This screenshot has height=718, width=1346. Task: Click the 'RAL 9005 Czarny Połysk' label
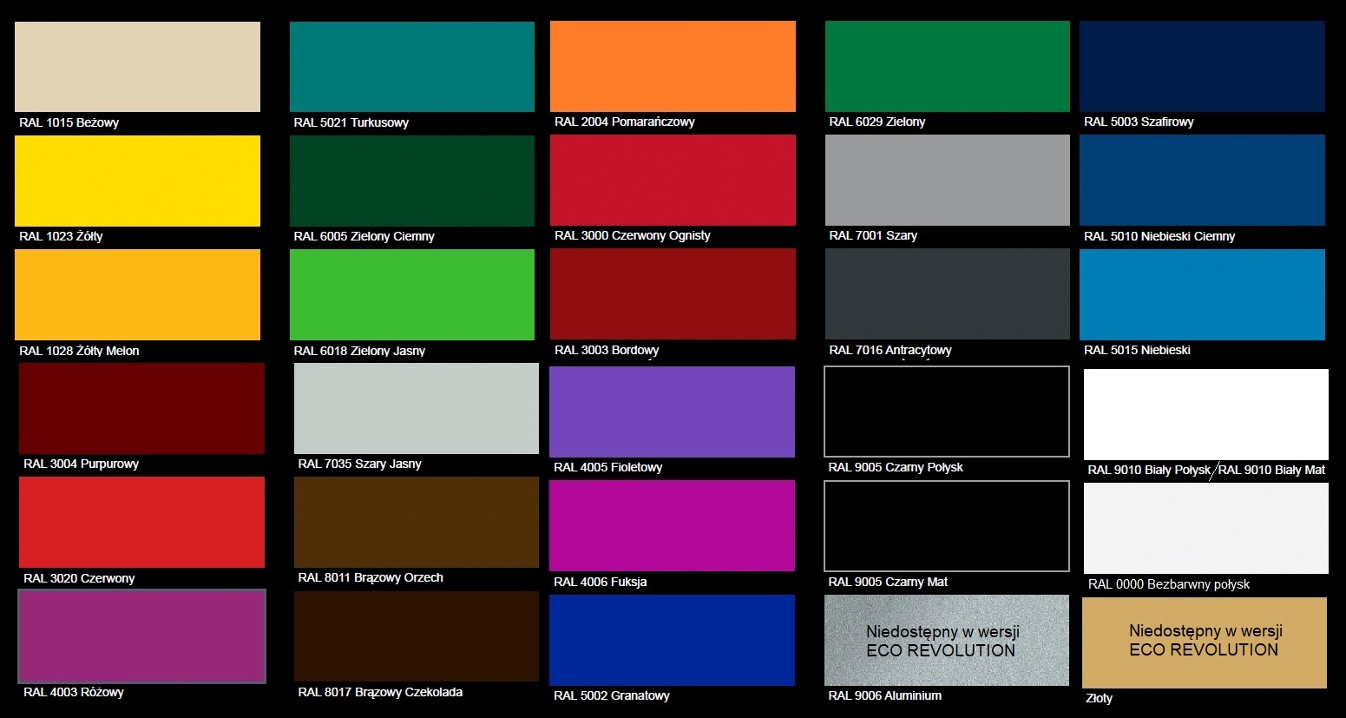coord(896,467)
